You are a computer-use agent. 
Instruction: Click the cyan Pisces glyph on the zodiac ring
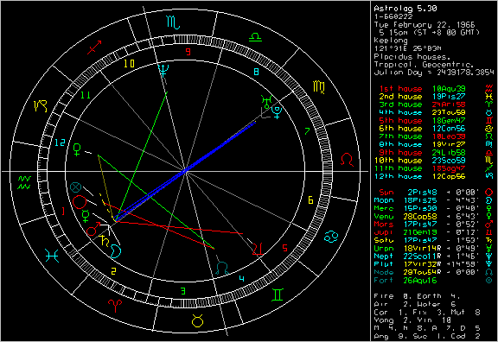click(53, 256)
